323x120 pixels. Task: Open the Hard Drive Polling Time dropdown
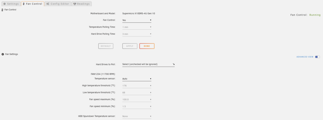[137, 34]
